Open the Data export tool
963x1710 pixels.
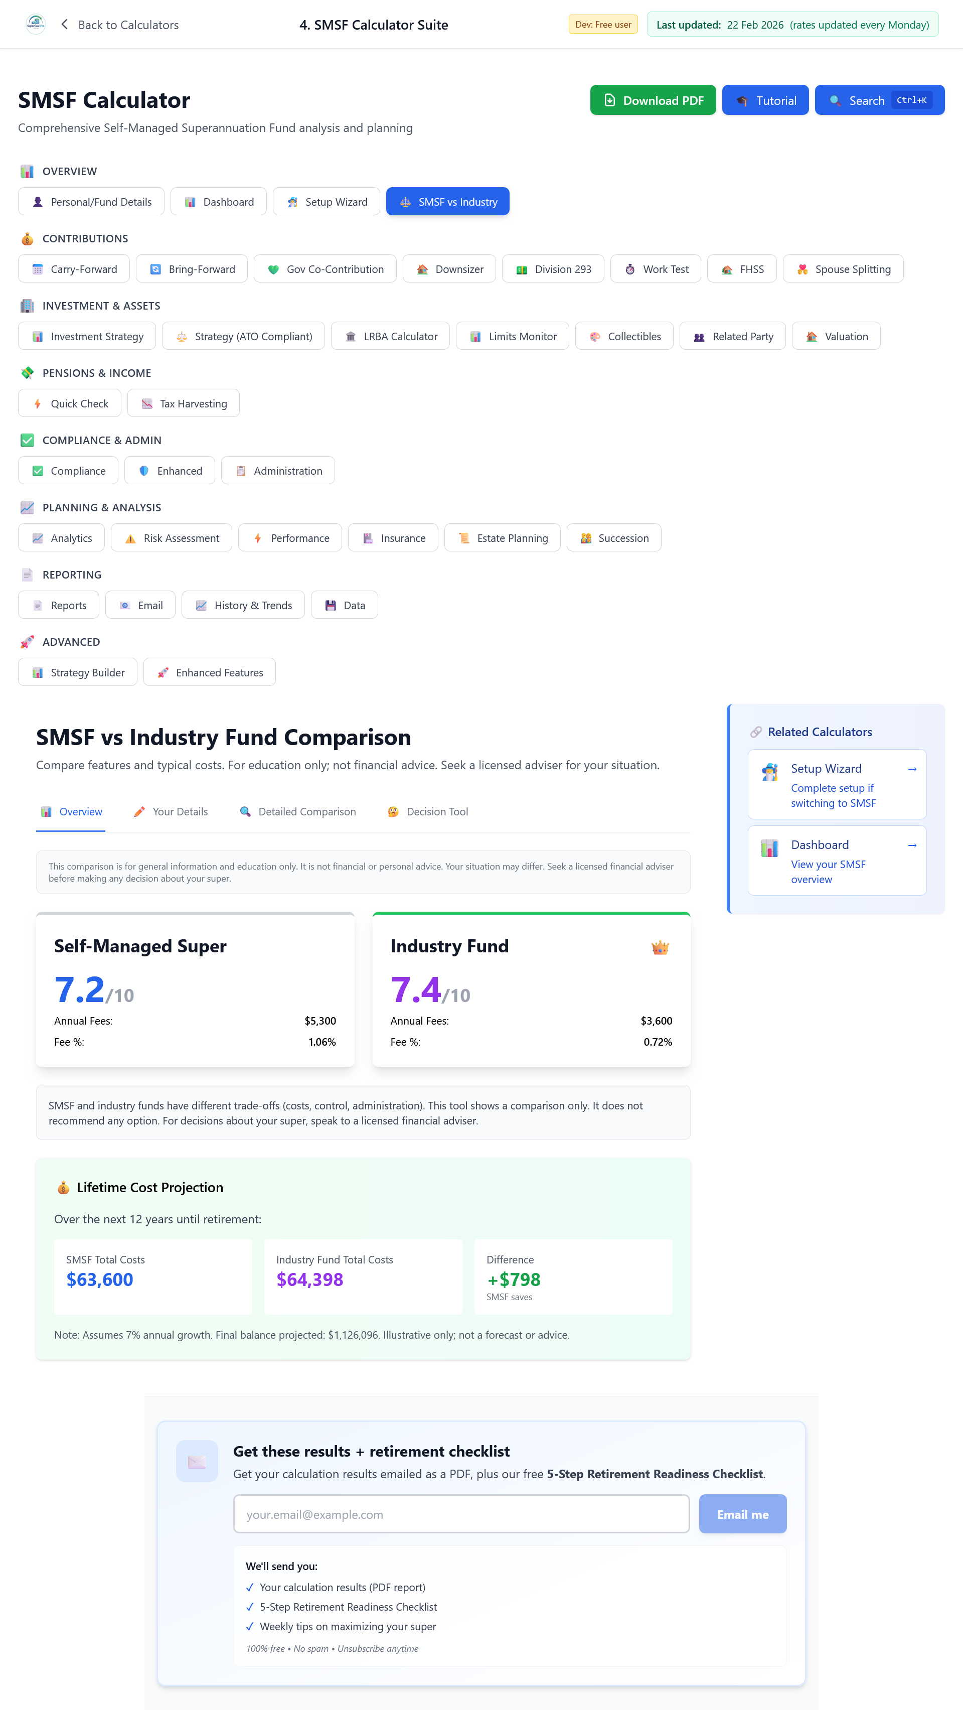pyautogui.click(x=344, y=605)
